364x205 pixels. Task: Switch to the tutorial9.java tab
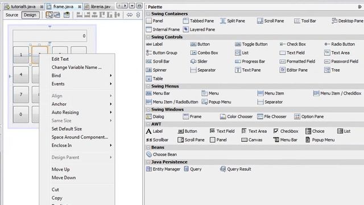pyautogui.click(x=24, y=6)
